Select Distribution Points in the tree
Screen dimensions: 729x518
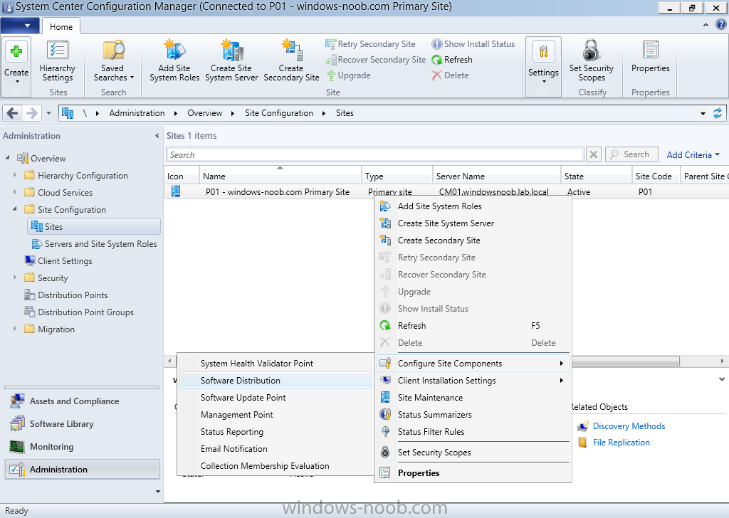[66, 295]
